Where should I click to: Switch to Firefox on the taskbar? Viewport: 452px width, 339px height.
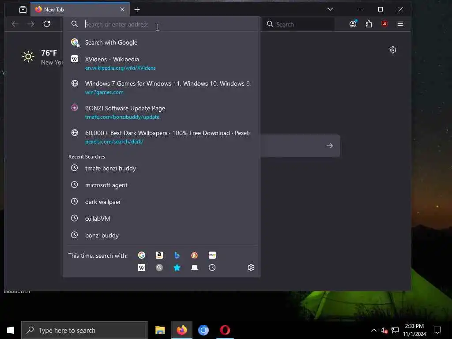pyautogui.click(x=181, y=330)
